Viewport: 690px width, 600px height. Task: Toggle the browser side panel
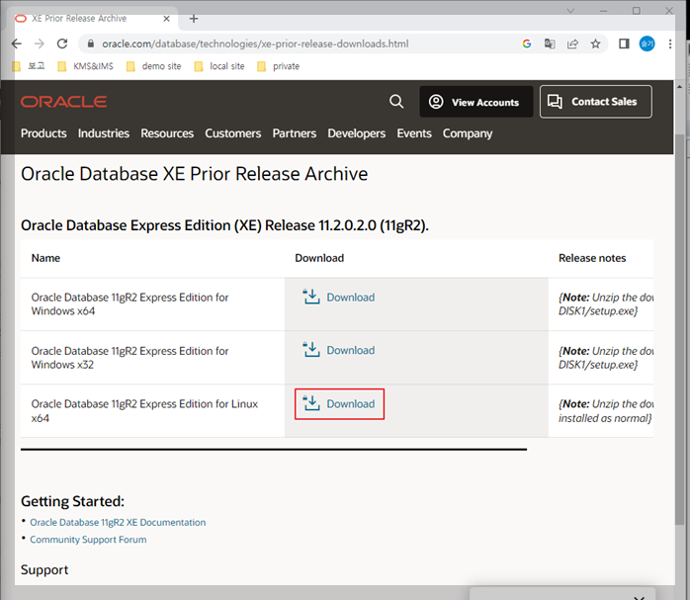click(624, 43)
